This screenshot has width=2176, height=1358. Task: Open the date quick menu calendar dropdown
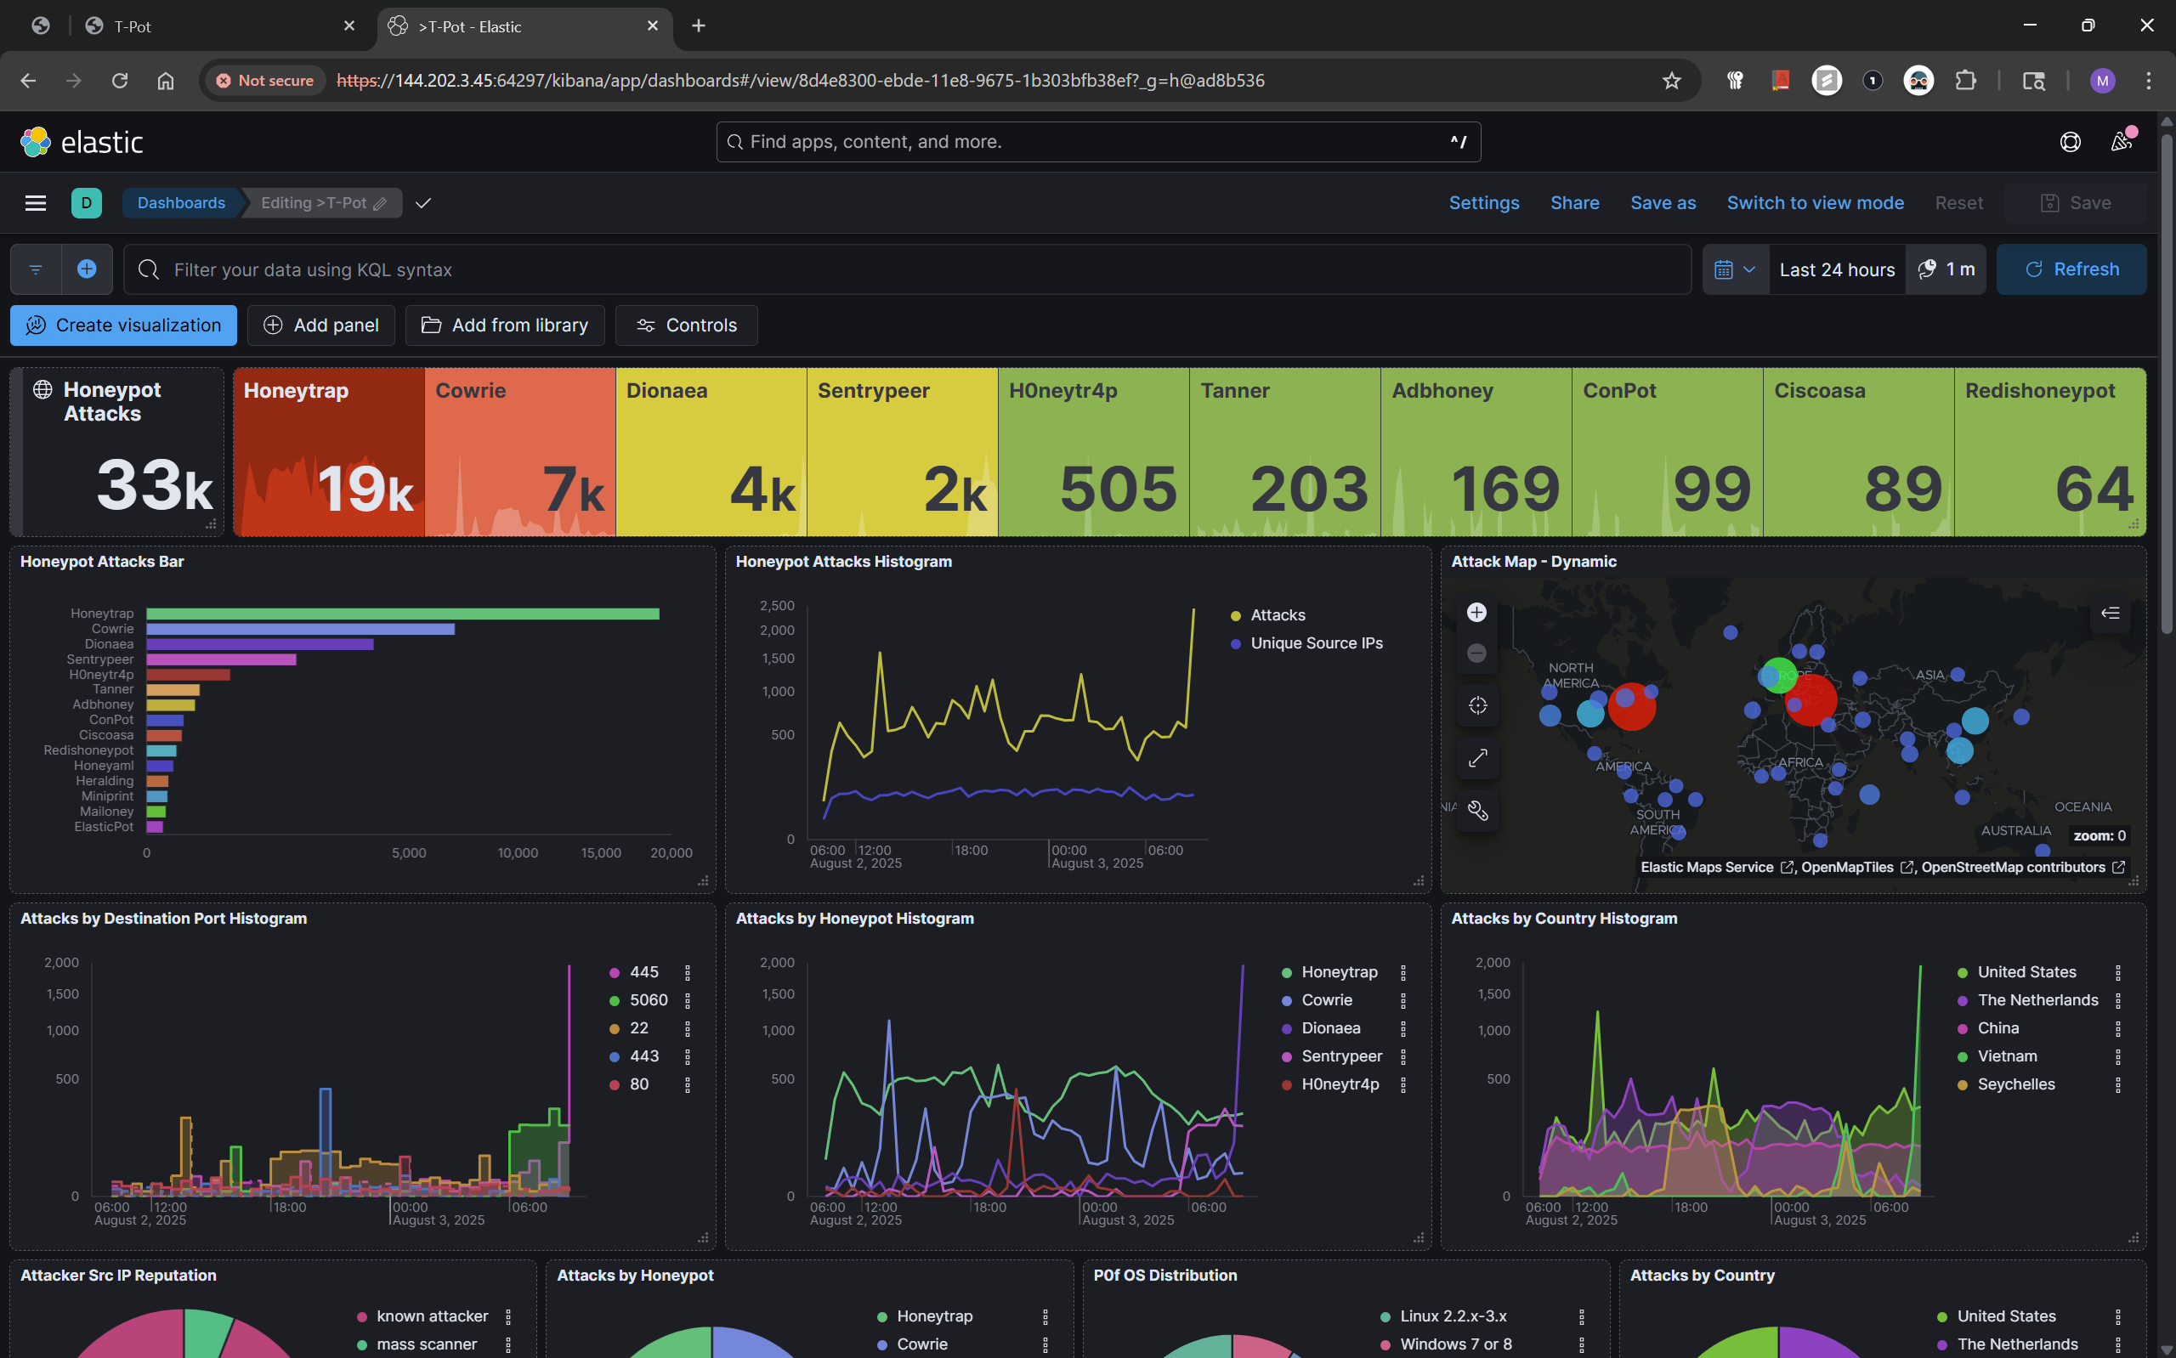[1735, 269]
